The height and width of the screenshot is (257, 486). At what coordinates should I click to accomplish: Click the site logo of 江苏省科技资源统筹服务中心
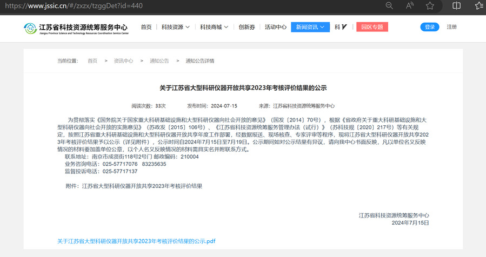click(x=76, y=27)
